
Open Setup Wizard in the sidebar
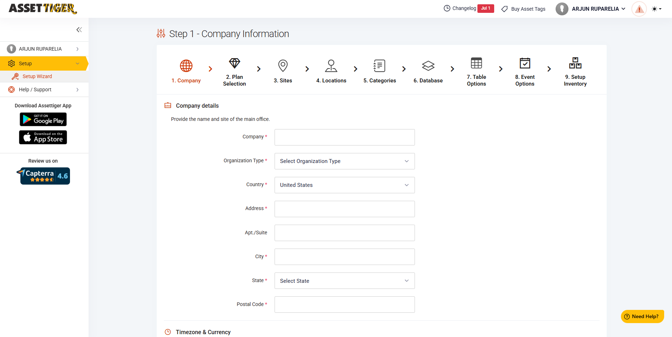coord(37,76)
